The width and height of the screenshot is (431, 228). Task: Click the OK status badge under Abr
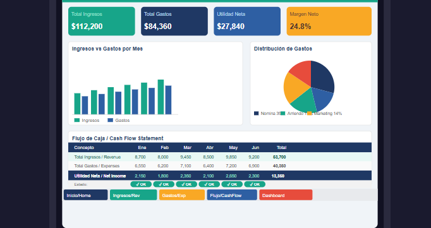click(209, 184)
